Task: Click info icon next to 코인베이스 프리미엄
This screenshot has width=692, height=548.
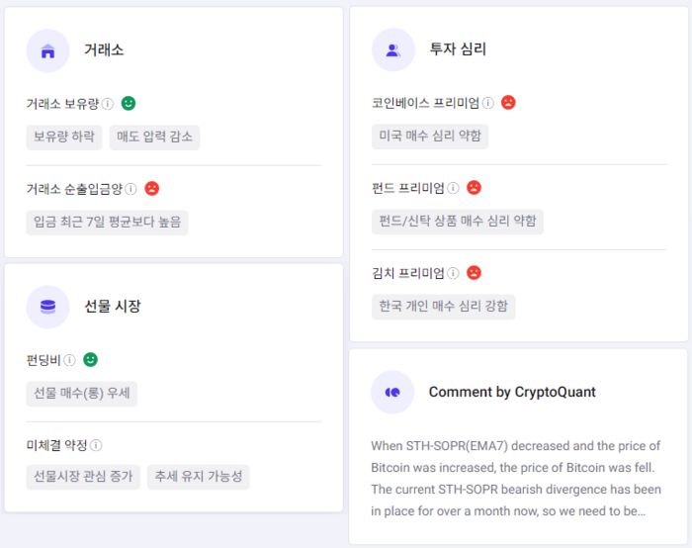Action: [488, 102]
